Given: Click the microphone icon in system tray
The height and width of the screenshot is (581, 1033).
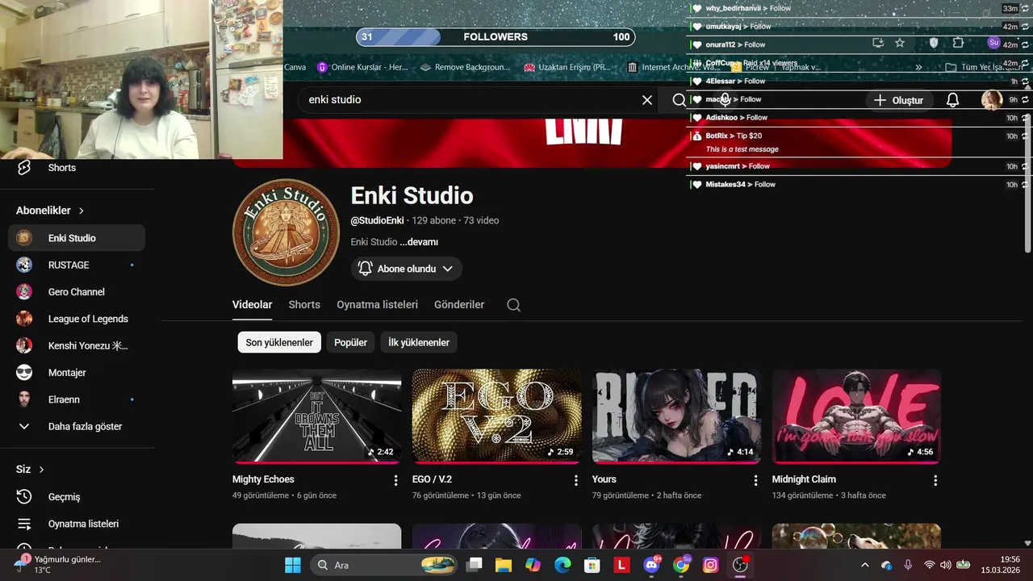Looking at the screenshot, I should tap(908, 565).
